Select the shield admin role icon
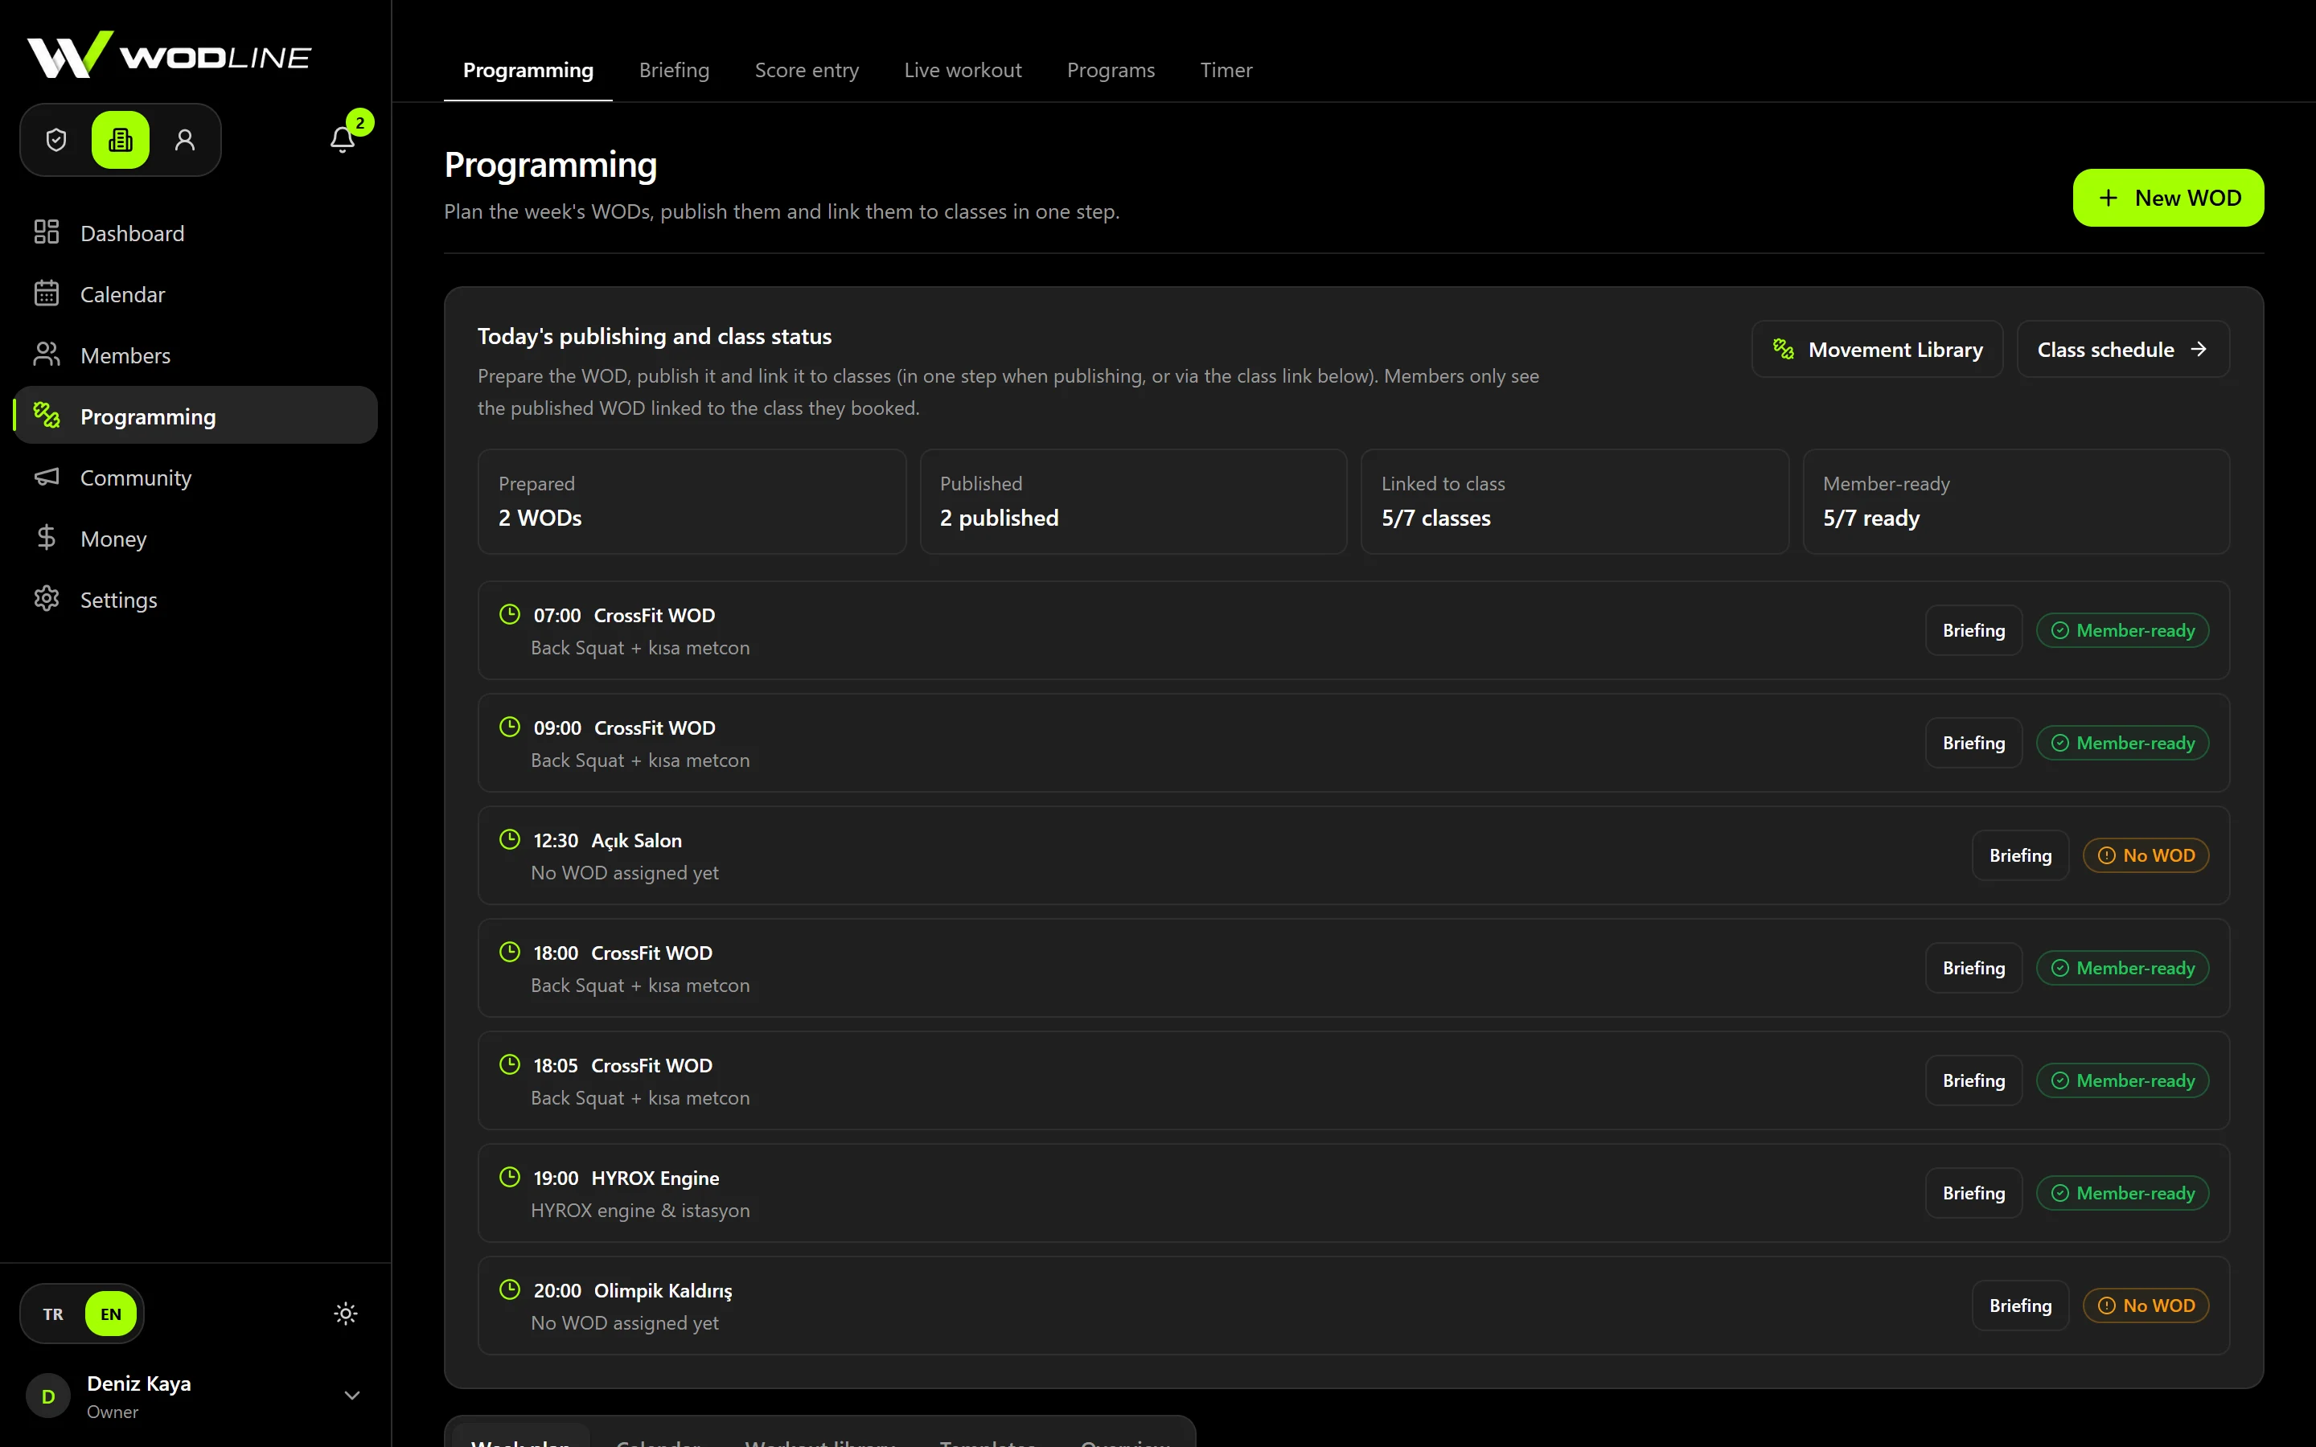The image size is (2316, 1447). (56, 140)
